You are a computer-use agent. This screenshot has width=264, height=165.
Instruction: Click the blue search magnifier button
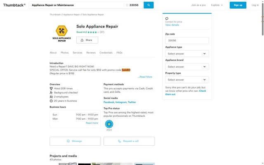pyautogui.click(x=148, y=5)
